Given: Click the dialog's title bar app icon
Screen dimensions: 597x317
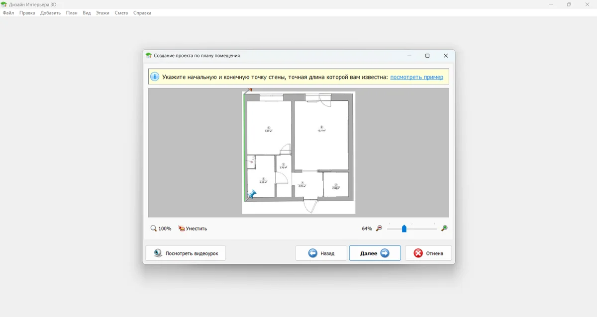Looking at the screenshot, I should click(148, 56).
